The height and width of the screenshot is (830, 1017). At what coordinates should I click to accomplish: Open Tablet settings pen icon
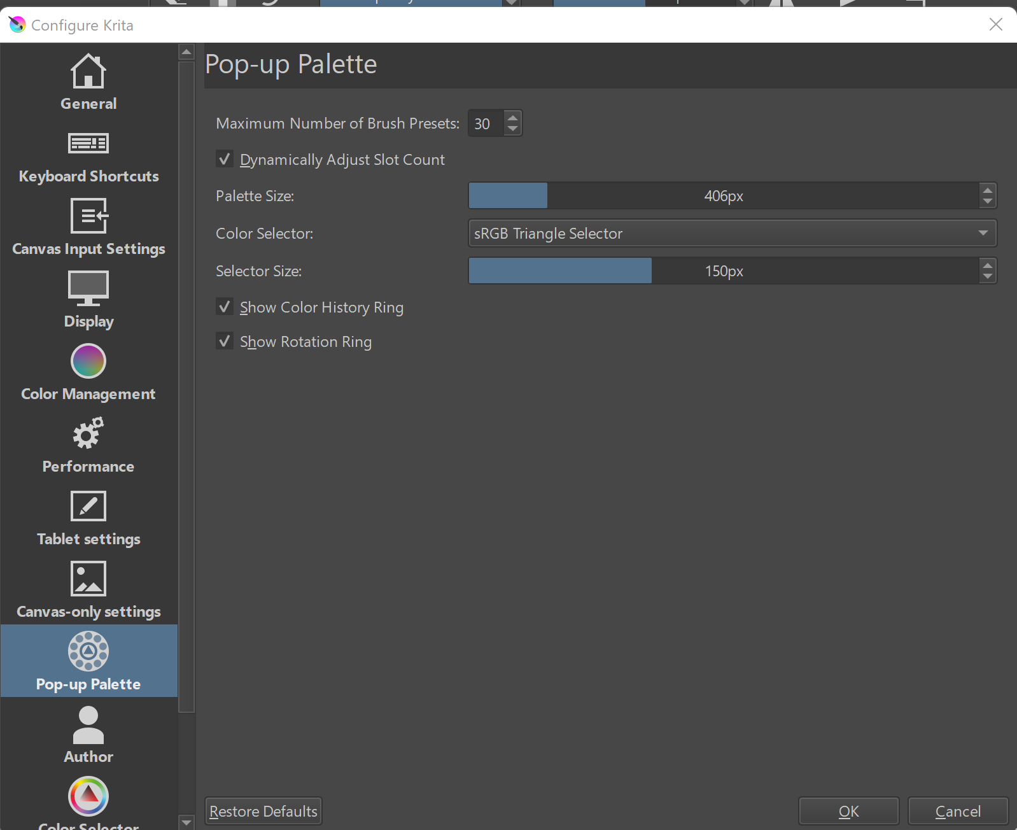88,506
